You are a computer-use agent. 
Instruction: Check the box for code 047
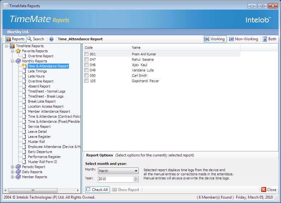87,59
